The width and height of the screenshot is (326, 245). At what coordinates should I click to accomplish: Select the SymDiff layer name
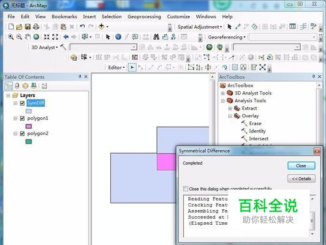(x=36, y=103)
